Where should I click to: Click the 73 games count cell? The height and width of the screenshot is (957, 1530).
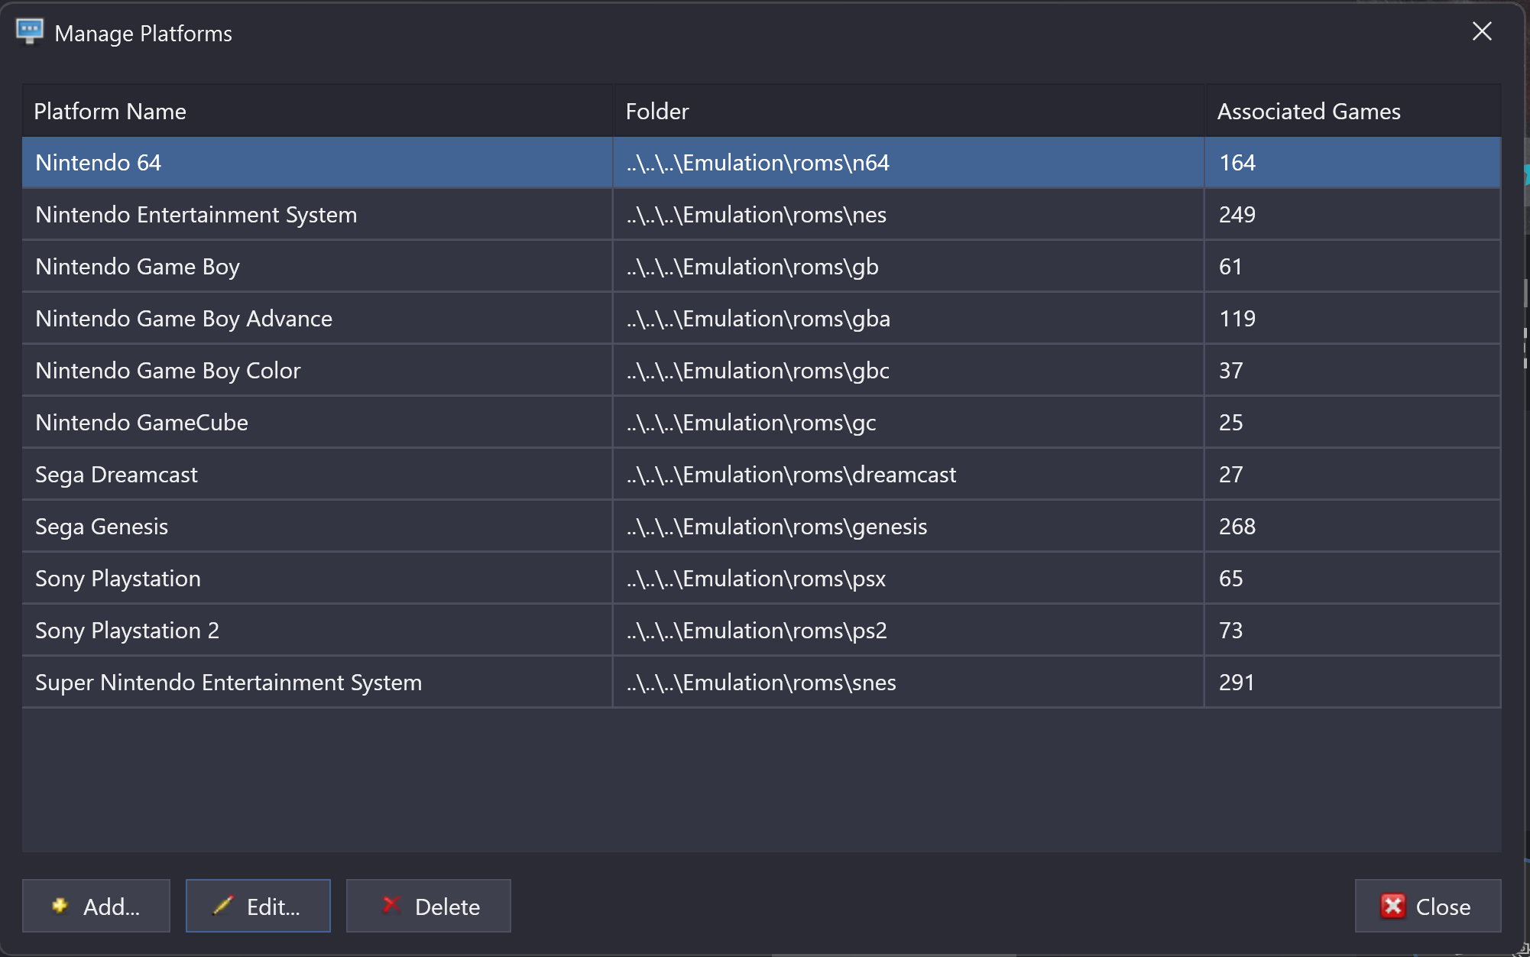(x=1353, y=631)
